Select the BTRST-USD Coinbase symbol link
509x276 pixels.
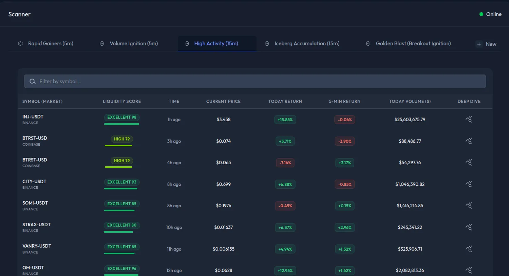(x=35, y=138)
